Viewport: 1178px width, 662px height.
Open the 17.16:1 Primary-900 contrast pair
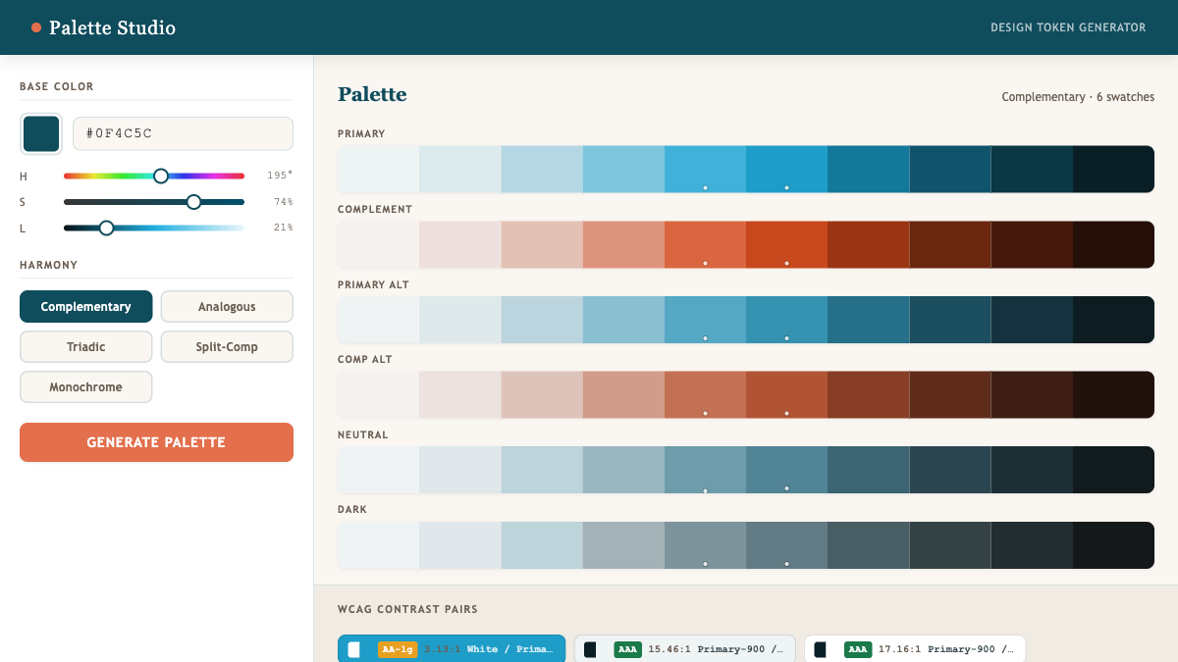915,649
